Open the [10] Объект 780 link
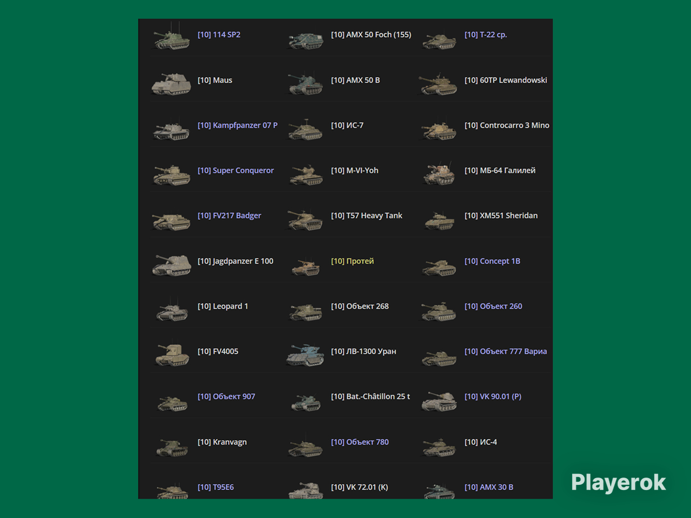The height and width of the screenshot is (518, 691). [360, 442]
